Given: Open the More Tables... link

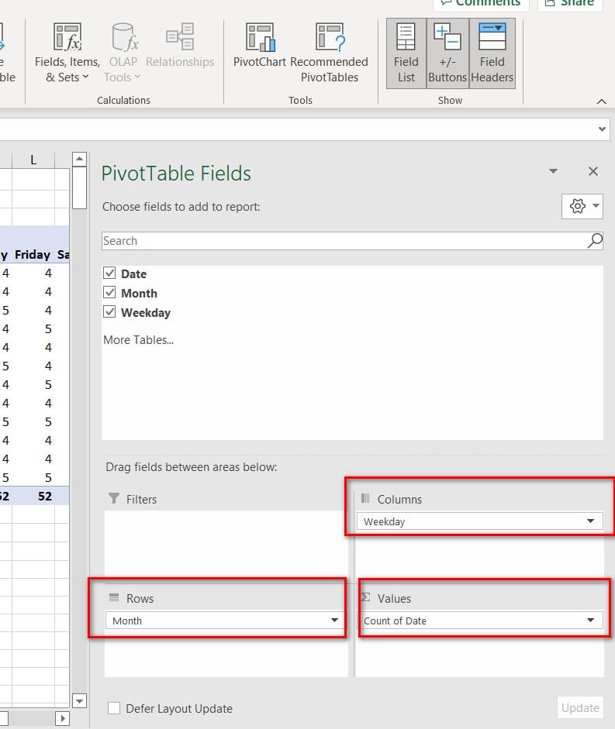Looking at the screenshot, I should click(138, 340).
